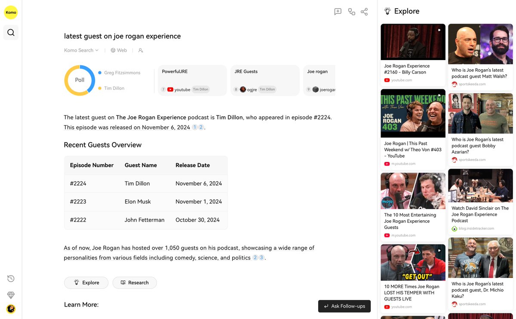Click YouTube icon under Theo Von video
516x319 pixels.
(x=387, y=164)
